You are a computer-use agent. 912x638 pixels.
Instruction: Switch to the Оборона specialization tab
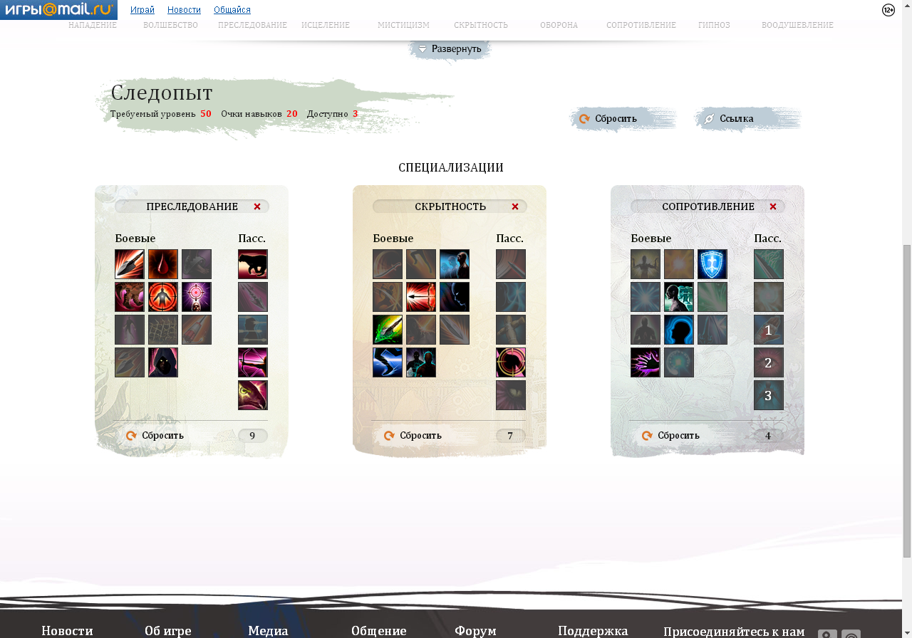click(x=559, y=25)
